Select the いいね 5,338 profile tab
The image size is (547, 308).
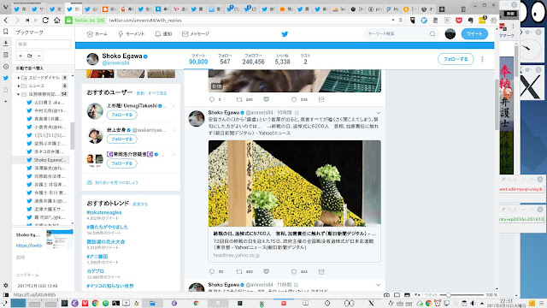282,59
